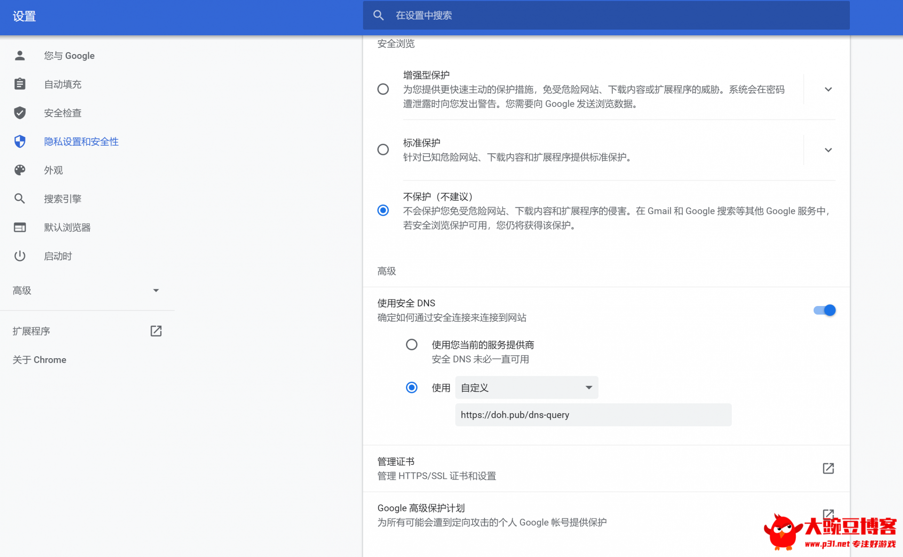Click the browser window icon beside 默认浏览器
Image resolution: width=903 pixels, height=557 pixels.
[20, 228]
